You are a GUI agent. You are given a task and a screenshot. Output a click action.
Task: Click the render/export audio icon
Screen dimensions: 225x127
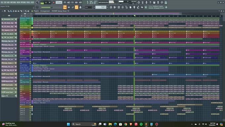click(158, 2)
